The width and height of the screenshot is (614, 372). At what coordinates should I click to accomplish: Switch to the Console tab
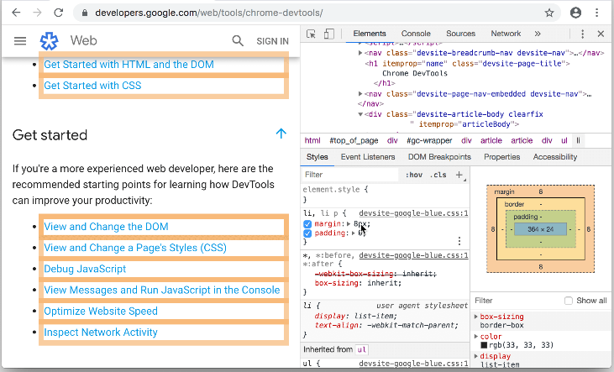[416, 34]
